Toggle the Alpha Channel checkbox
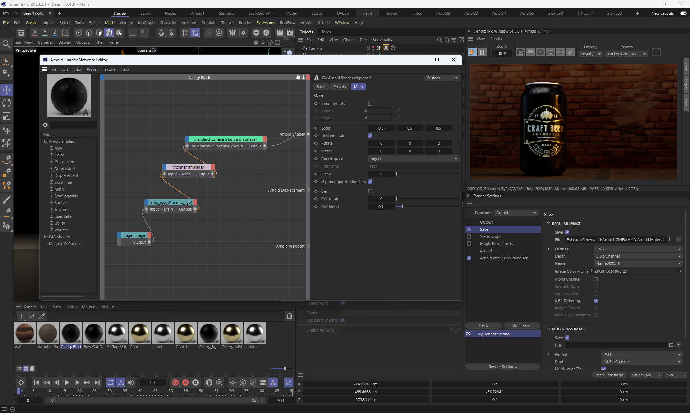690x413 pixels. point(596,279)
